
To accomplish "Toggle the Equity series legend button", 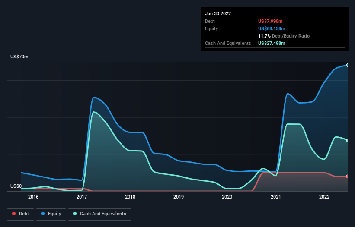I will click(51, 214).
